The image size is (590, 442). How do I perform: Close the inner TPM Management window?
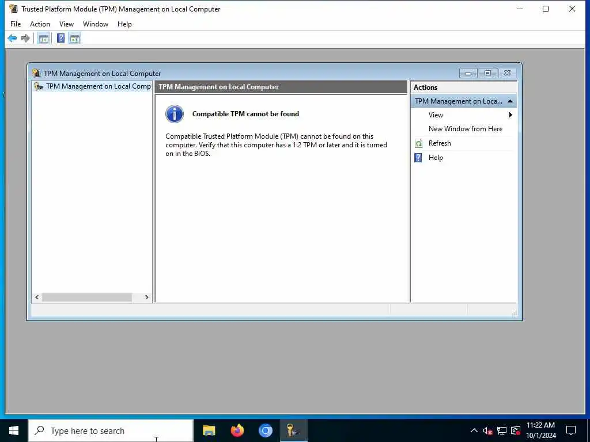coord(507,73)
